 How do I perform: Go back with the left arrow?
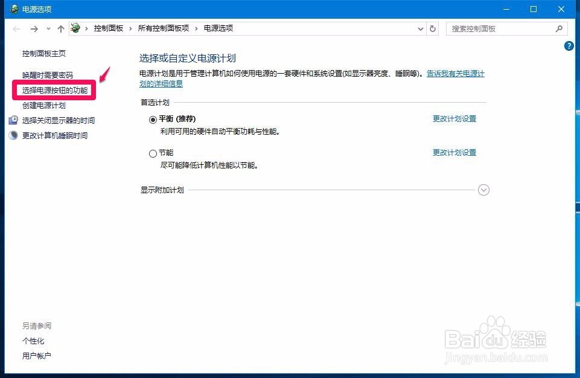(16, 29)
